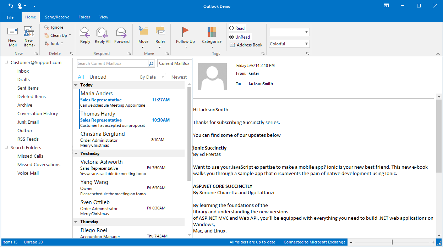
Task: Open the Colorful theme dropdown
Action: pyautogui.click(x=289, y=44)
